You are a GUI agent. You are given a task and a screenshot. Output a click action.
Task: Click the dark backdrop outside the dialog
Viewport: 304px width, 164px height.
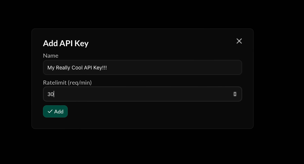point(278,144)
